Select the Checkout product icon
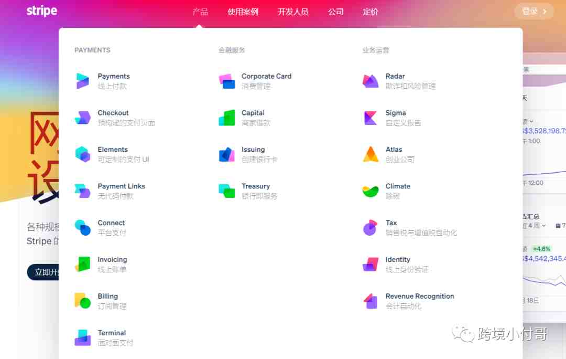The width and height of the screenshot is (566, 359). point(83,118)
